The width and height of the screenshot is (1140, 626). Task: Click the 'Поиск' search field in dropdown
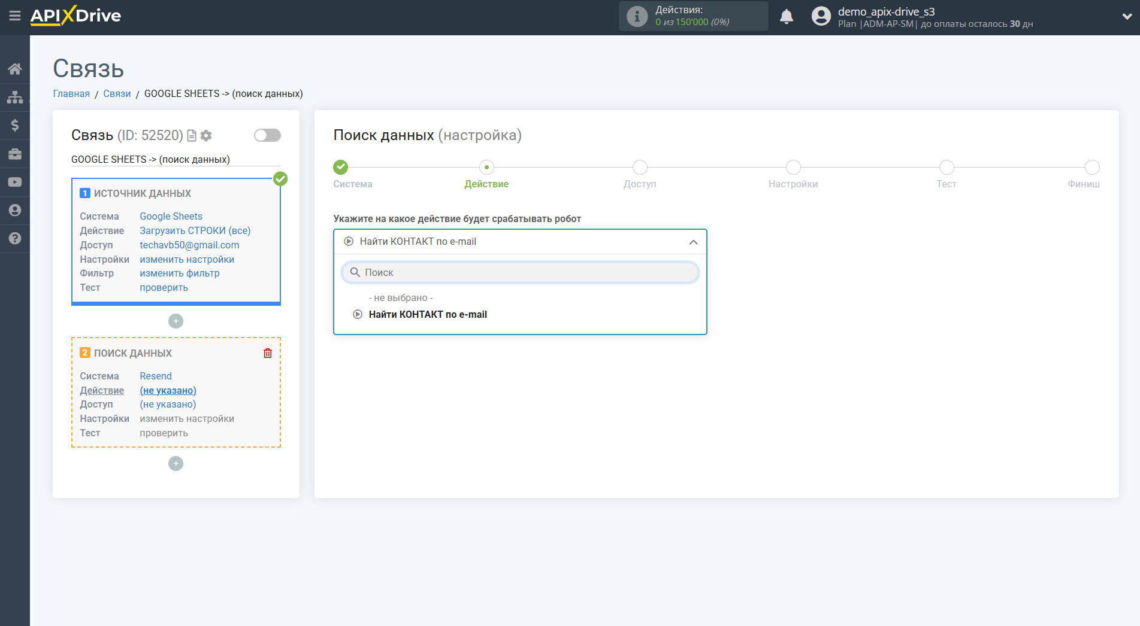click(520, 272)
